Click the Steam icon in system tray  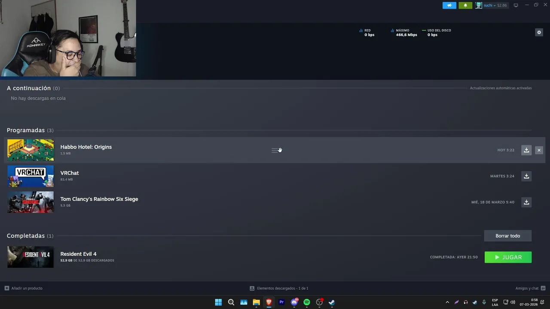[475, 302]
